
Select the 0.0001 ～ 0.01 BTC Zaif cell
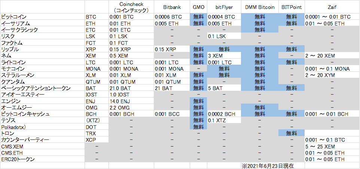click(332, 17)
